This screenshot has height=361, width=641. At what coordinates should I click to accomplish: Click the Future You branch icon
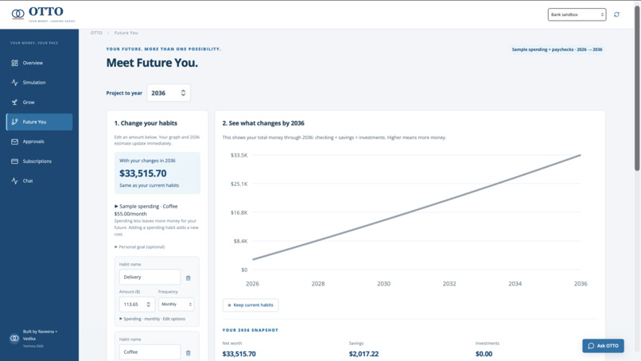point(15,122)
